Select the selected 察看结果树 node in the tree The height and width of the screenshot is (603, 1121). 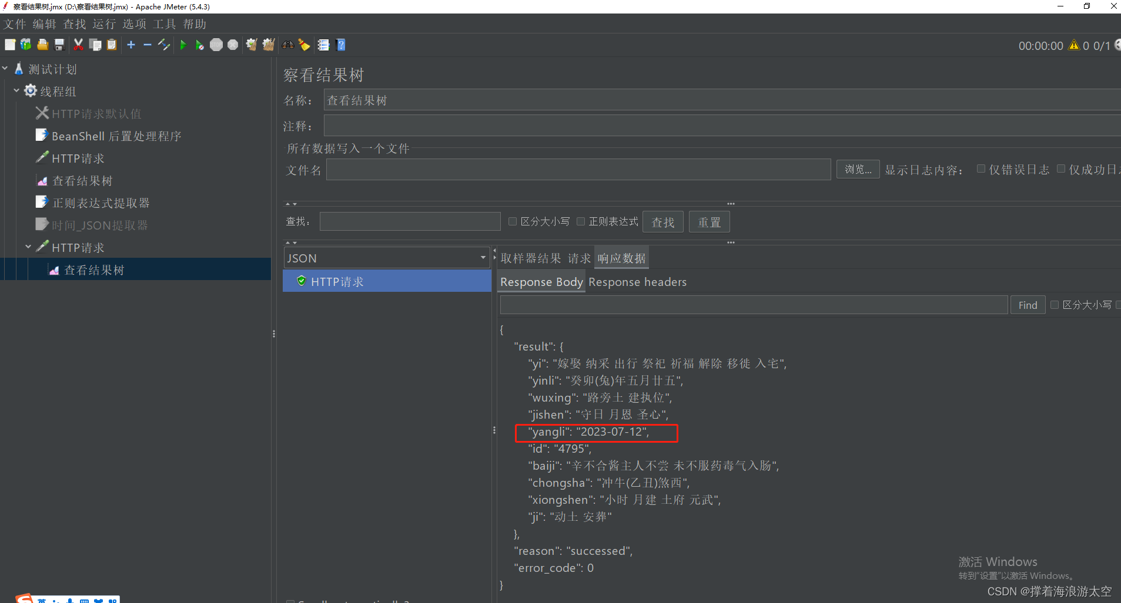point(94,270)
